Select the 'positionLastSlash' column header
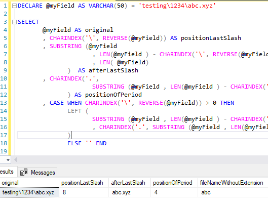This screenshot has width=268, height=207. click(84, 183)
